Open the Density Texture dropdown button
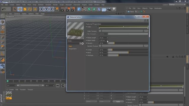This screenshot has height=106, width=189. (100, 46)
